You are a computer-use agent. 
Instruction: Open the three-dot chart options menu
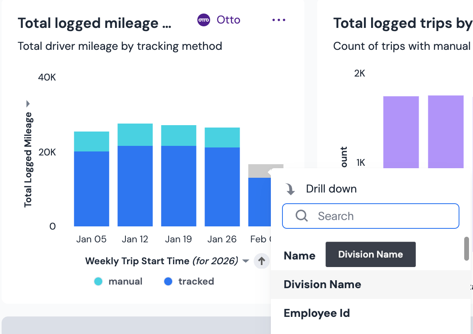[279, 20]
